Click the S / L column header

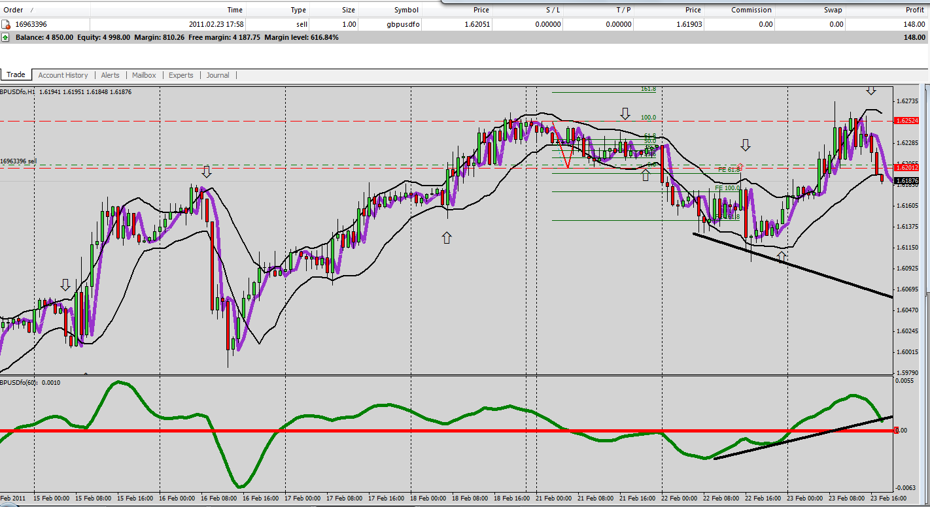(x=552, y=10)
